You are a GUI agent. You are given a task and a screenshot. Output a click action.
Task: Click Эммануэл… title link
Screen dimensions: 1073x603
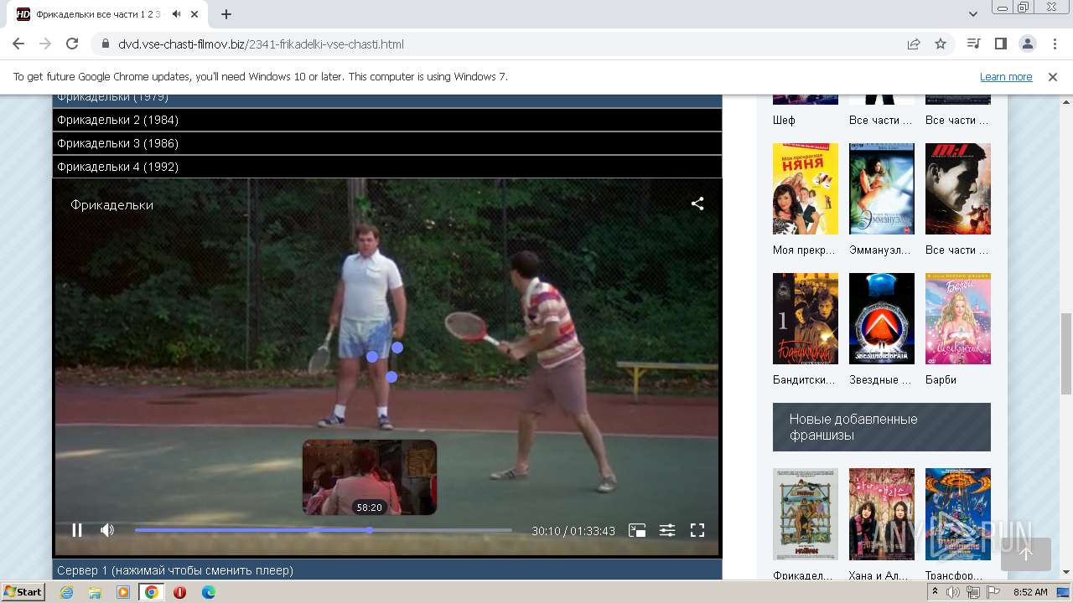pos(881,250)
